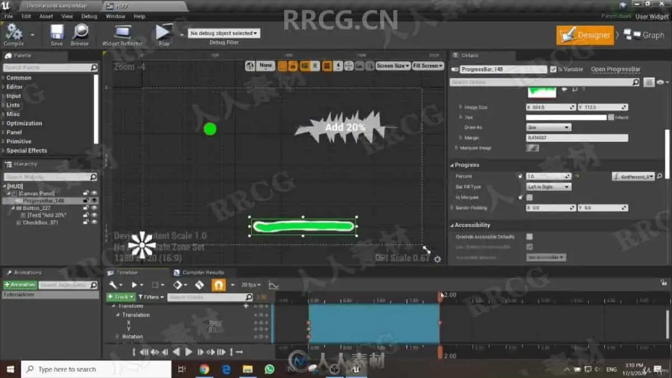This screenshot has width=672, height=378.
Task: Open the timeline curve editor icon
Action: (x=273, y=285)
